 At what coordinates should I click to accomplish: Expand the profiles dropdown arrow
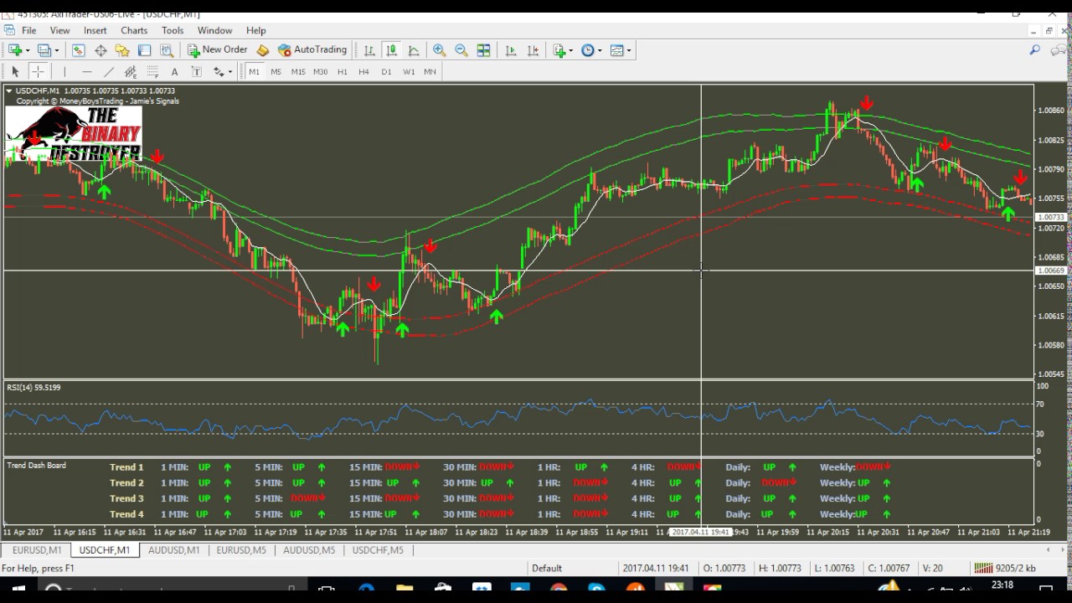(56, 50)
